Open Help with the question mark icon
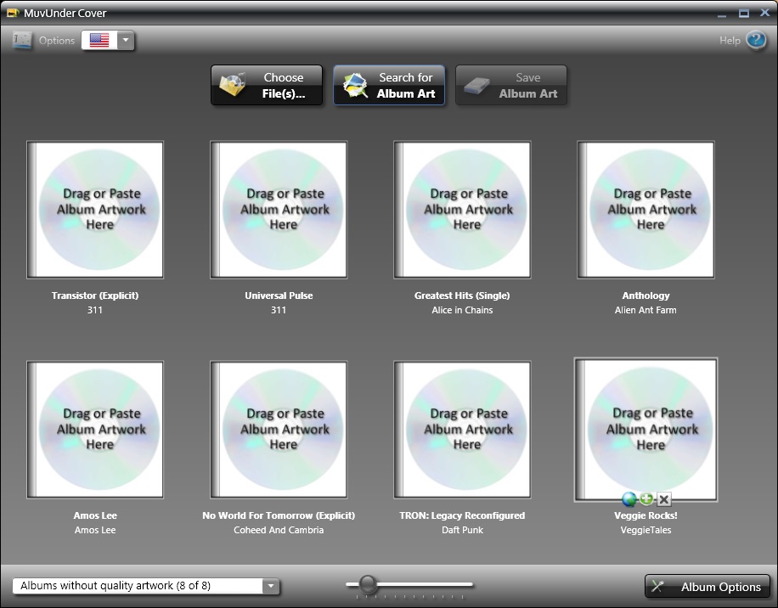 click(x=755, y=40)
